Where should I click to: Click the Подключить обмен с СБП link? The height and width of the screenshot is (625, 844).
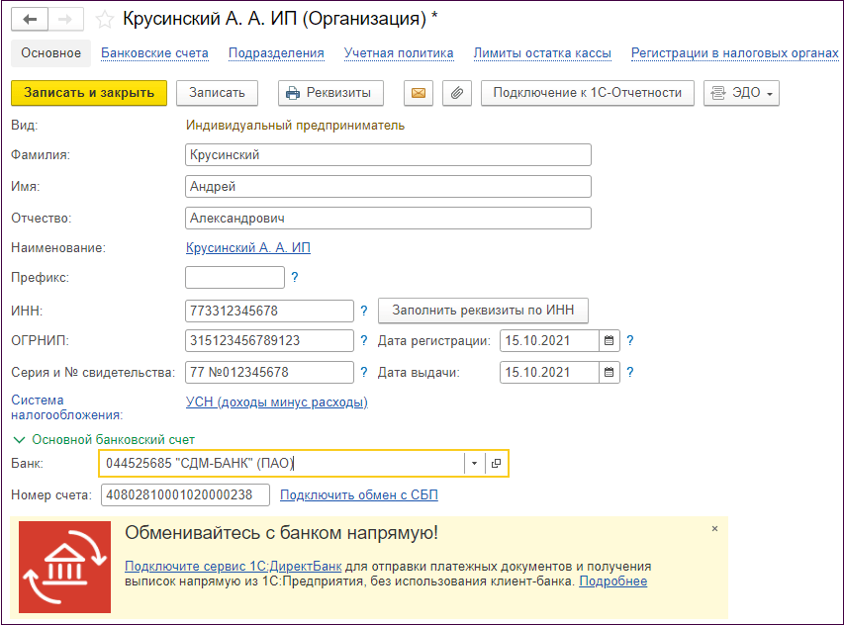[358, 495]
